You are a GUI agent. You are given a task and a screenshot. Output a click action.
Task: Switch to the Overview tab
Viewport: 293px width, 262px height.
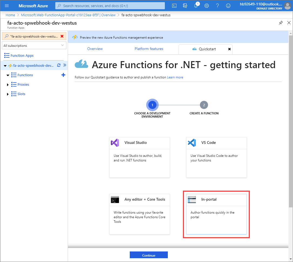point(95,49)
